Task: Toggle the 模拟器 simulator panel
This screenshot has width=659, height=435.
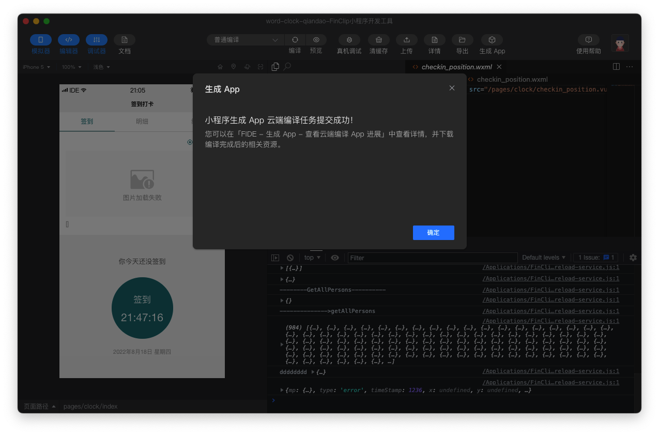Action: point(41,40)
